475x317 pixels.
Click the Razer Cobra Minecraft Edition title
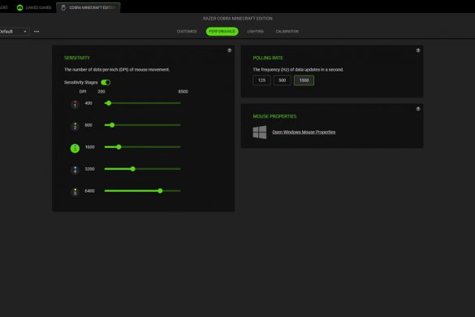point(237,18)
